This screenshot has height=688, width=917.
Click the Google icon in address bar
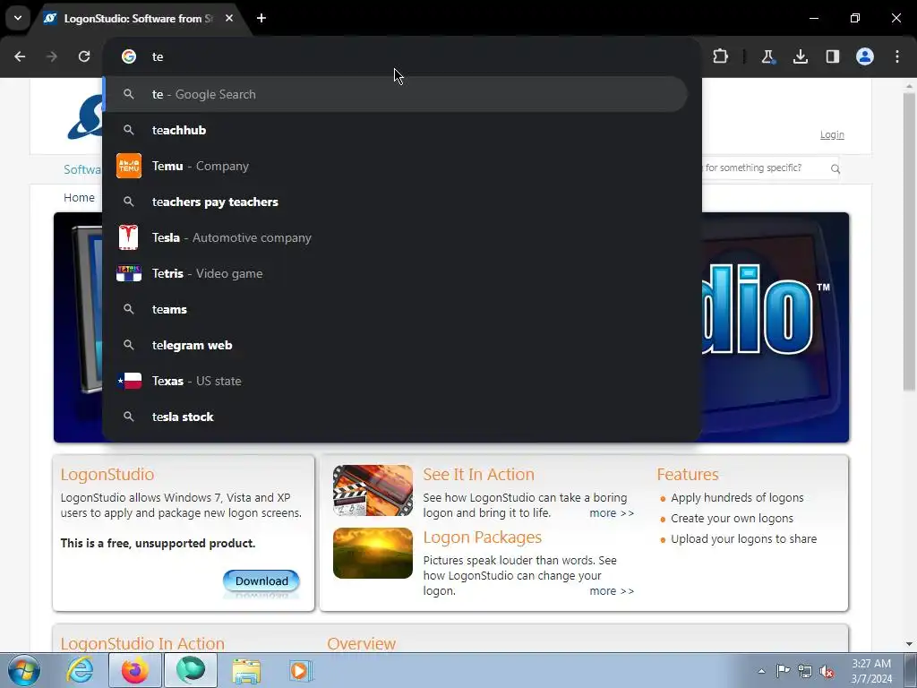[x=129, y=56]
